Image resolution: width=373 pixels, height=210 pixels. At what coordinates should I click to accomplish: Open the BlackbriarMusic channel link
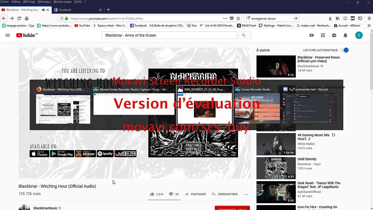point(45,208)
